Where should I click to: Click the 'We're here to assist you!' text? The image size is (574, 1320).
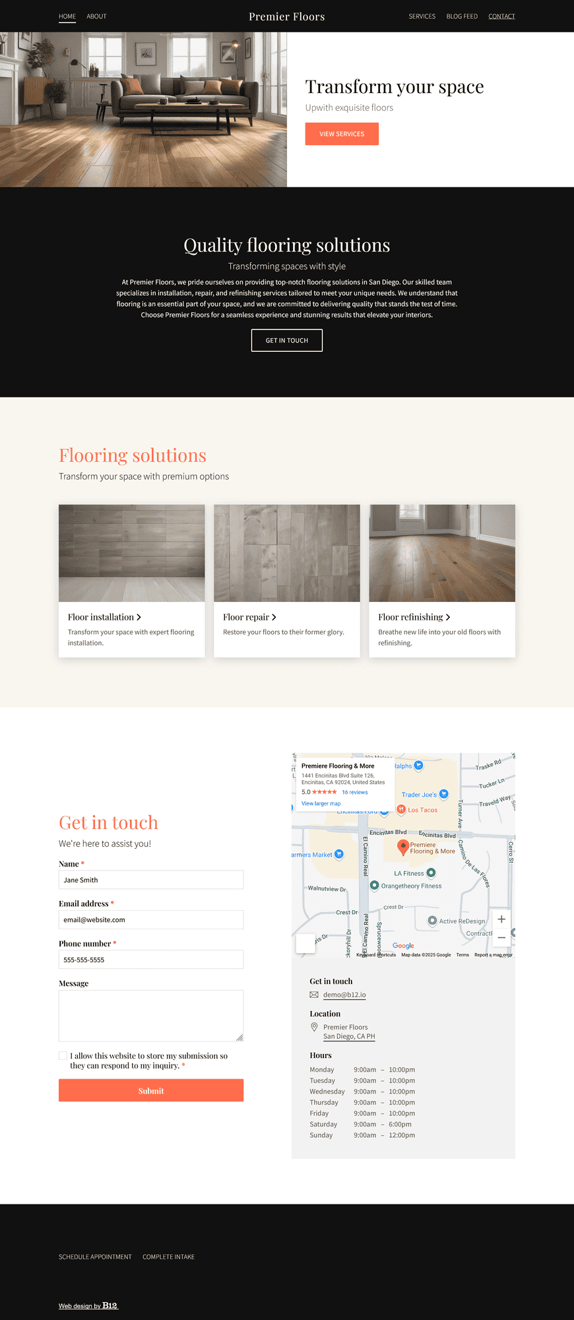pos(105,843)
